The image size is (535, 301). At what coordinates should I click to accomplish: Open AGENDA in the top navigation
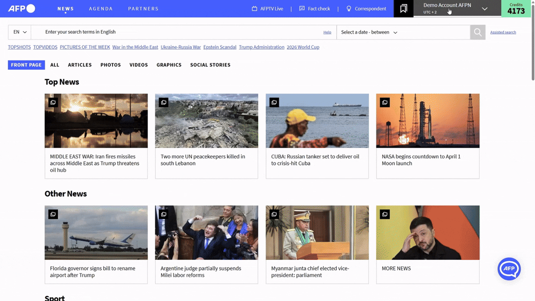pos(101,8)
